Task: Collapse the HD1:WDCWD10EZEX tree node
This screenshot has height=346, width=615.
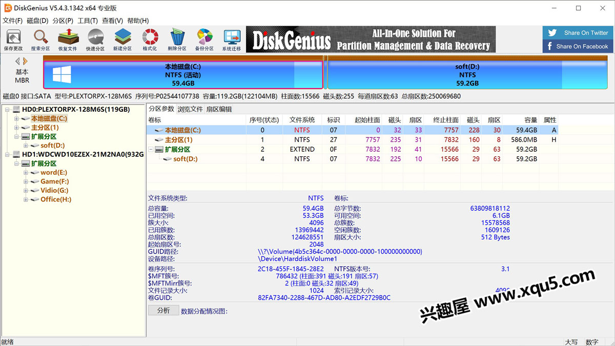Action: pyautogui.click(x=7, y=155)
